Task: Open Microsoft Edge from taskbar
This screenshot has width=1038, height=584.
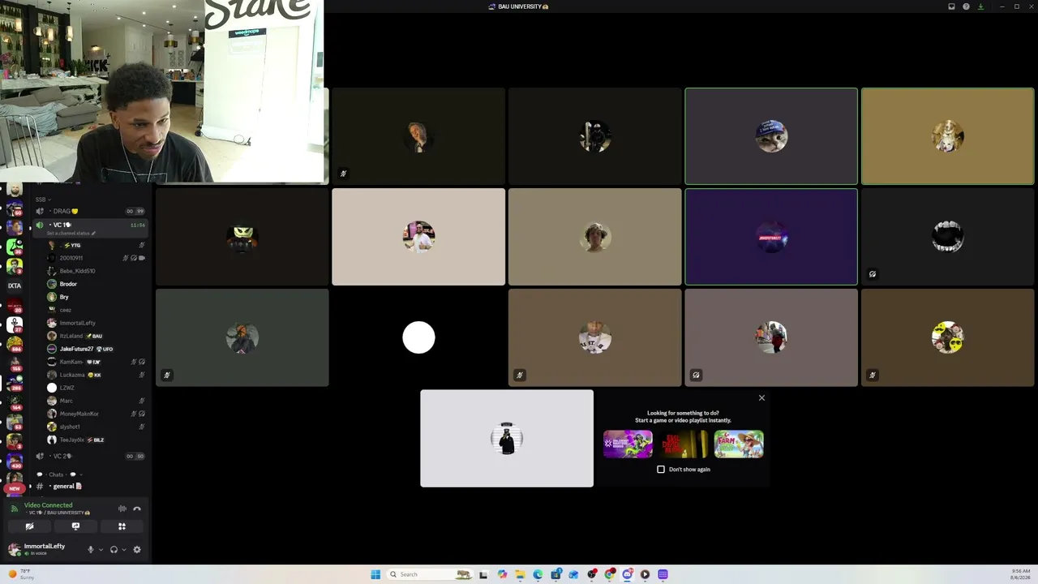Action: (x=538, y=574)
